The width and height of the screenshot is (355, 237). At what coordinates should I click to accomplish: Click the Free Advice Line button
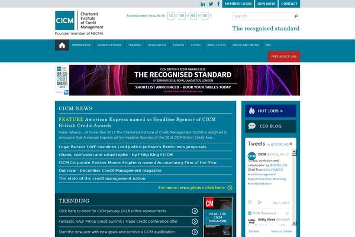[x=284, y=56]
